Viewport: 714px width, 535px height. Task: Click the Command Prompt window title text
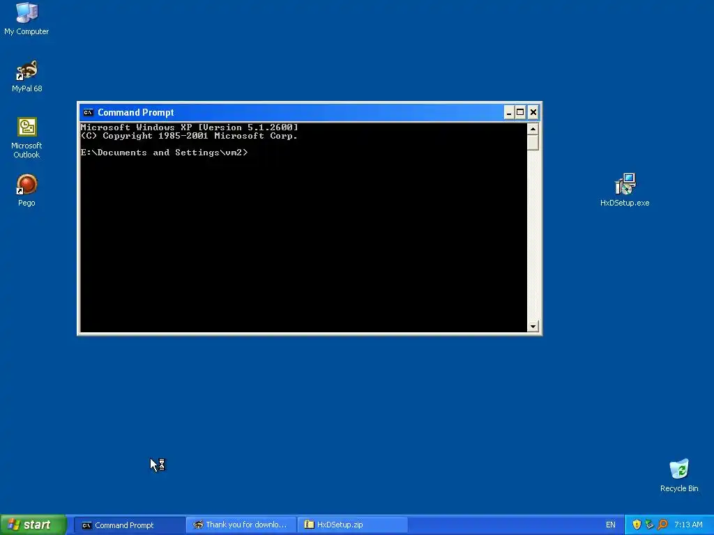(x=136, y=112)
